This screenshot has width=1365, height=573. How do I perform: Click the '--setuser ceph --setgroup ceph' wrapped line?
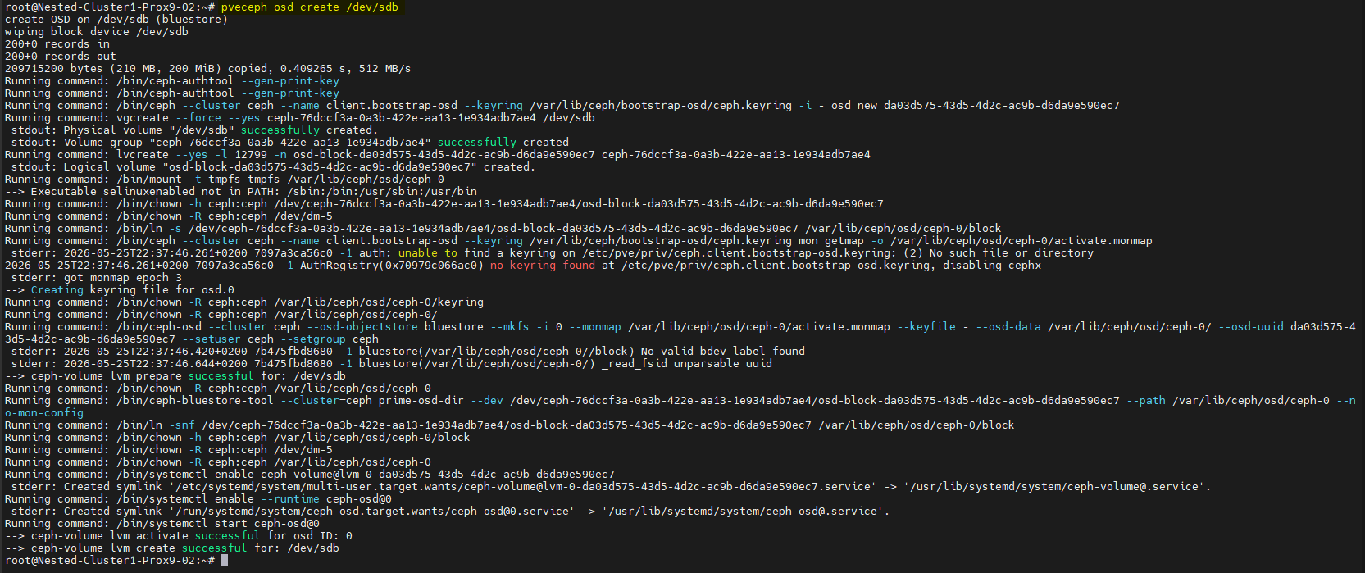192,339
